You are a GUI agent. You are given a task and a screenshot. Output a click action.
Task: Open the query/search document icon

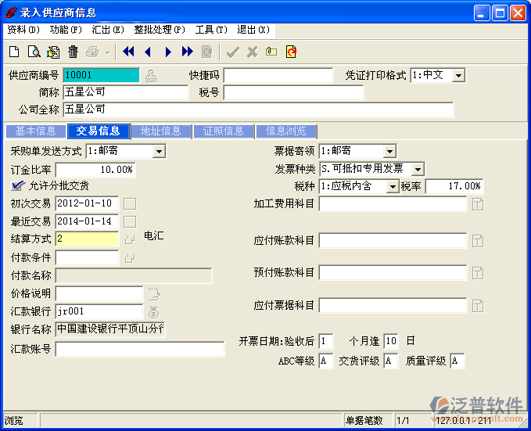[x=34, y=52]
